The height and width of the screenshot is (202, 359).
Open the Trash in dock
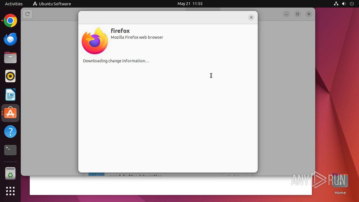tap(10, 173)
